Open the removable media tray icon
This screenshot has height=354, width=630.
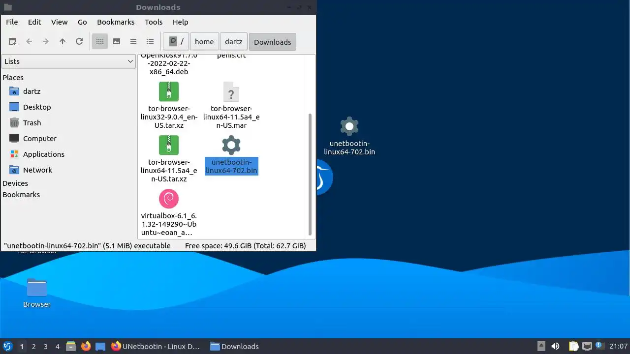pyautogui.click(x=541, y=346)
